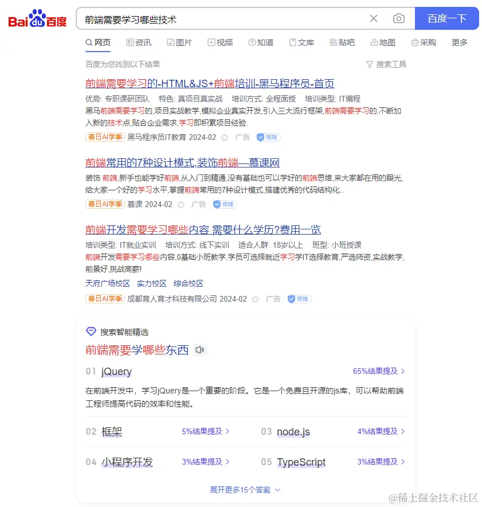Screen dimensions: 482x507
Task: Expand 展开更多15个答案
Action: click(245, 490)
